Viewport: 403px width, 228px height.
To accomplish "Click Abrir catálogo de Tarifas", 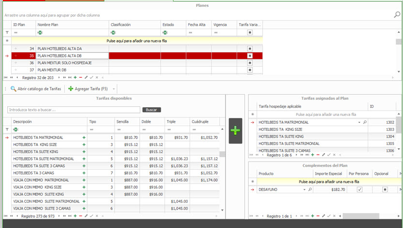I will click(36, 89).
